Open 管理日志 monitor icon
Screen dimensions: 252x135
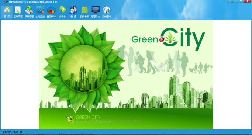coord(96,12)
